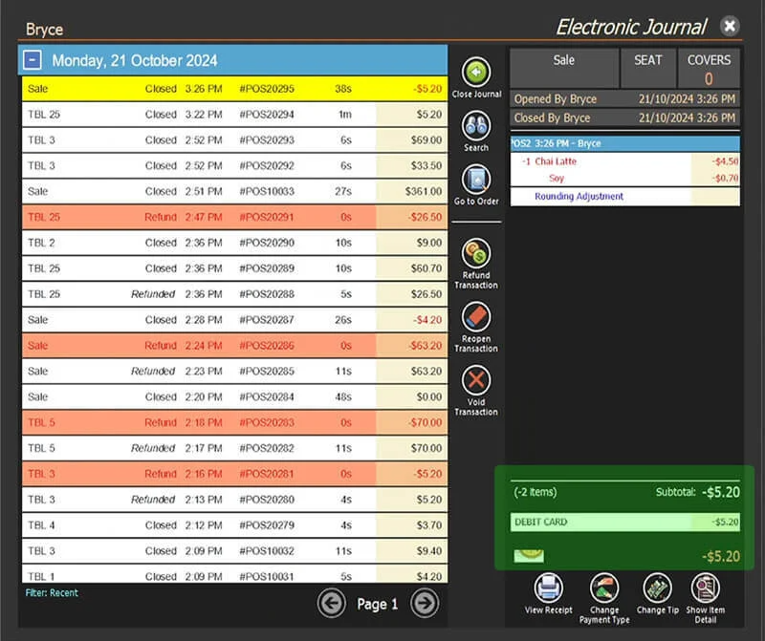Open the Search binoculars icon
Viewport: 765px width, 641px height.
[x=476, y=126]
